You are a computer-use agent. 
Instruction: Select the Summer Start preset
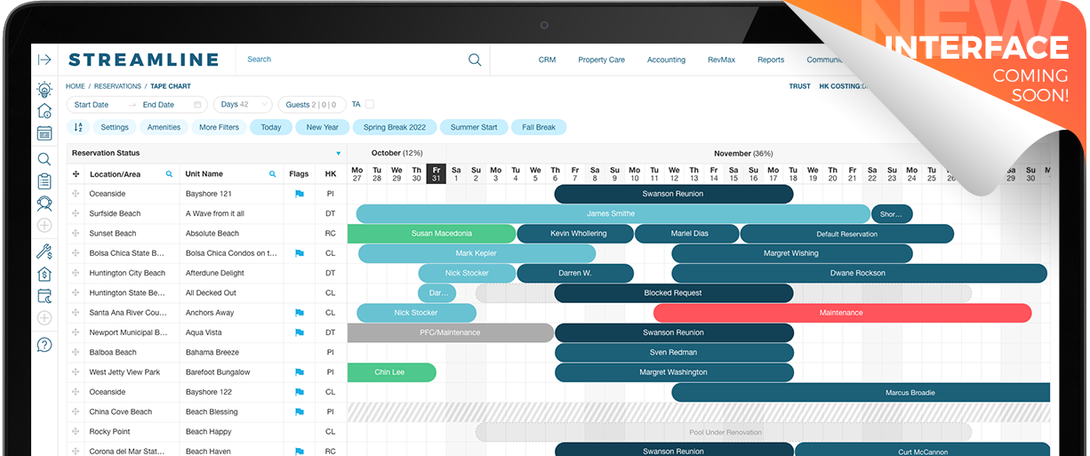[474, 127]
